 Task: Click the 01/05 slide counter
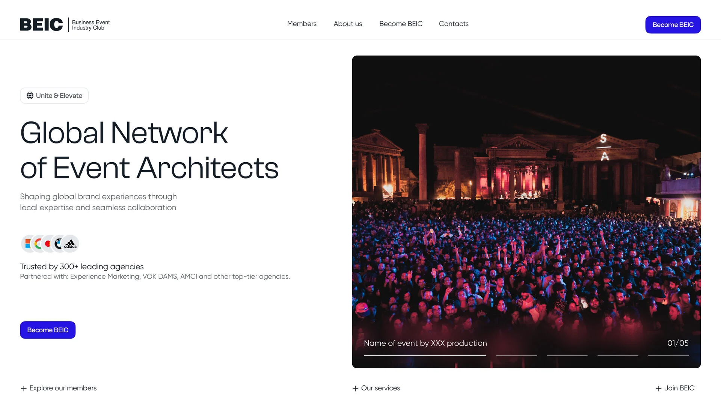[x=678, y=343]
